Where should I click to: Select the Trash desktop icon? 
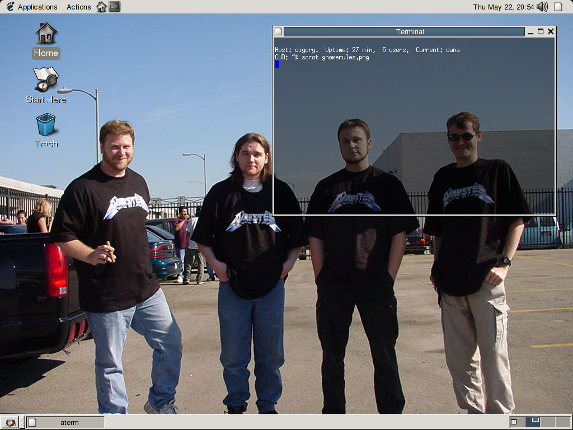click(46, 130)
